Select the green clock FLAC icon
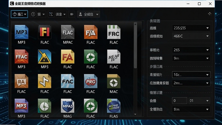The width and height of the screenshot is (222, 125). [45, 106]
